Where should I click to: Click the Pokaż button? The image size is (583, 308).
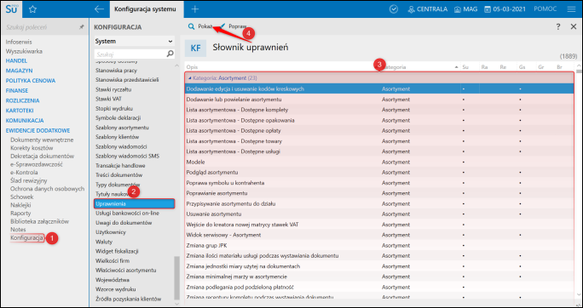tap(200, 26)
